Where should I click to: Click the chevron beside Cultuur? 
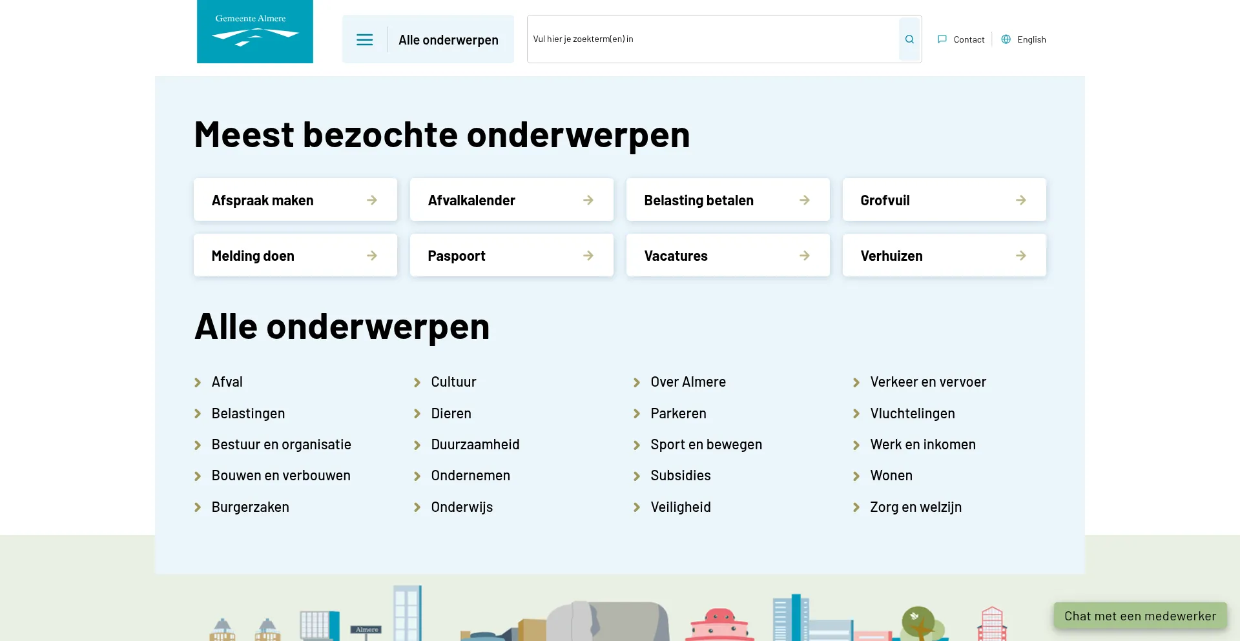click(x=417, y=383)
